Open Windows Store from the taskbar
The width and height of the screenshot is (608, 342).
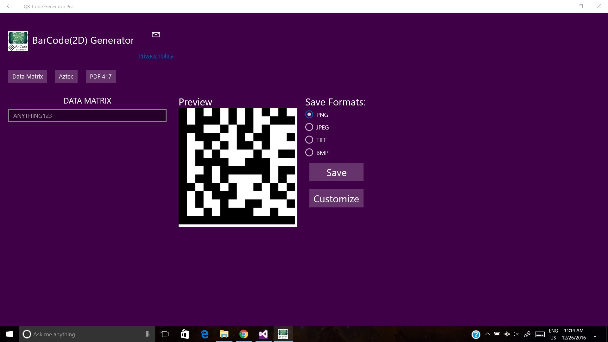tap(185, 334)
